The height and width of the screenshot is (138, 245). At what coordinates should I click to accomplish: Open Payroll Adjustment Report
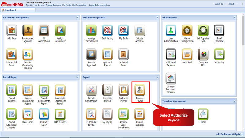[12, 114]
